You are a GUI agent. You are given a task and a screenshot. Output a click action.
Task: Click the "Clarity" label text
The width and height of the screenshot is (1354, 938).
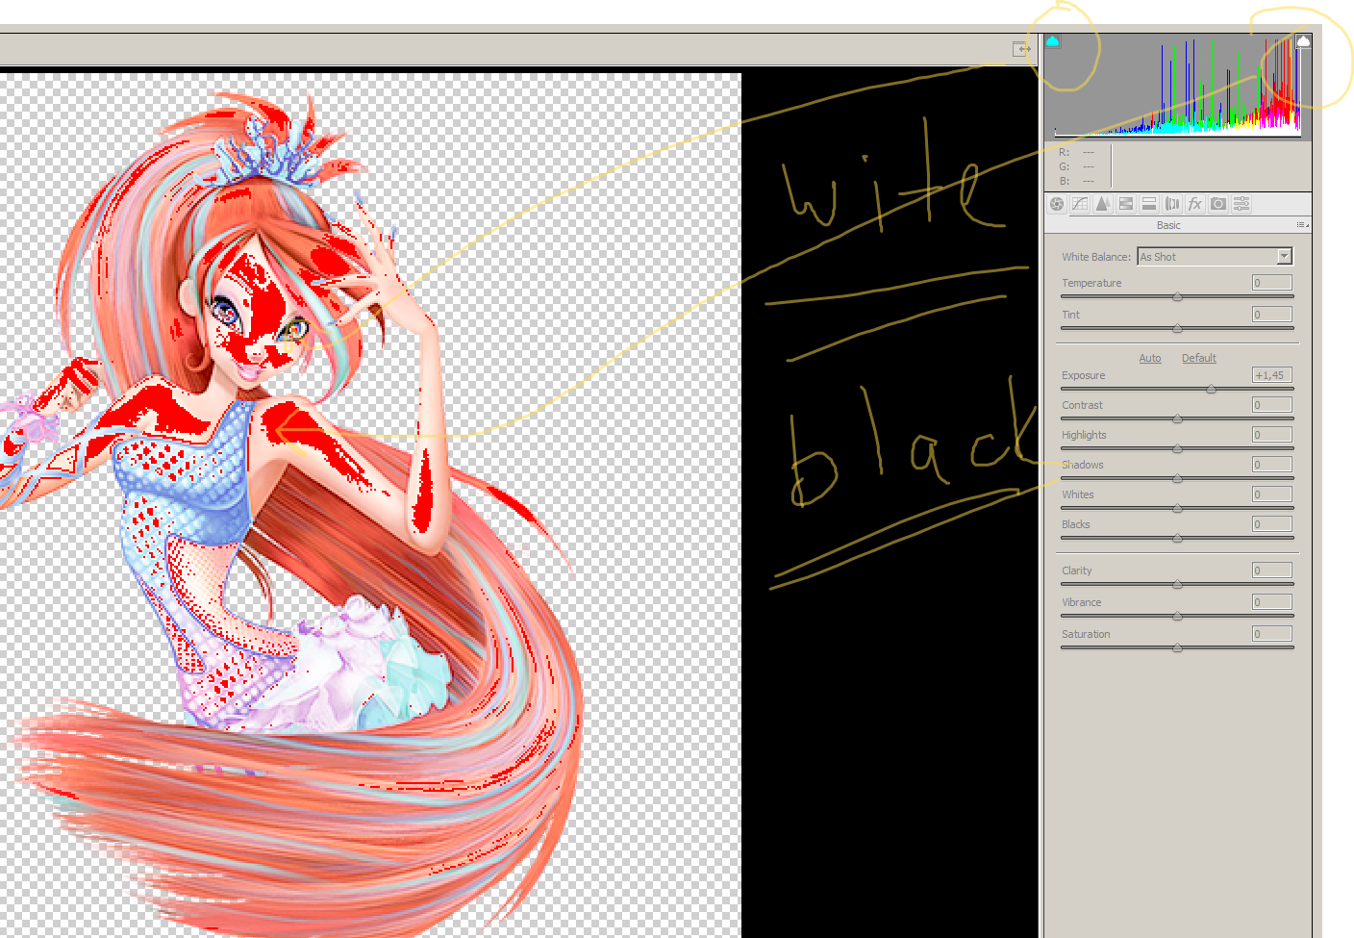(1077, 570)
